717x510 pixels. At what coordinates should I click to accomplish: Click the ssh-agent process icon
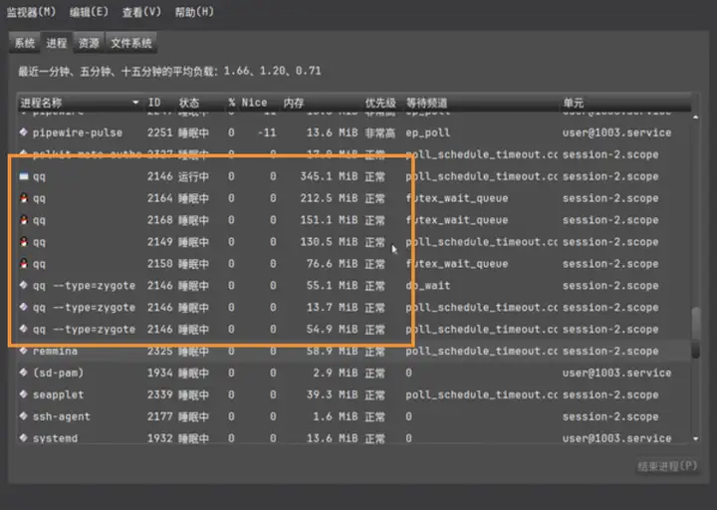pos(23,416)
